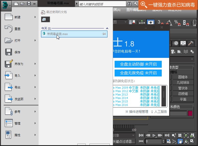Click the Maximize Viewport Toggle icon

coord(192,141)
